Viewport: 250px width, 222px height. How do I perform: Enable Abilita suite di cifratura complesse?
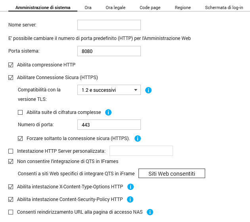coord(20,112)
